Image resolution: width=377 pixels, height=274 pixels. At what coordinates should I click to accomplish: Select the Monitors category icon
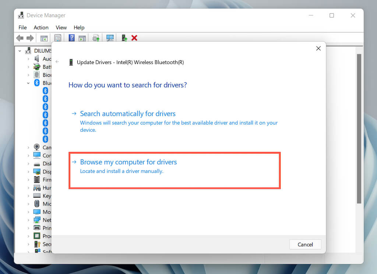(37, 212)
